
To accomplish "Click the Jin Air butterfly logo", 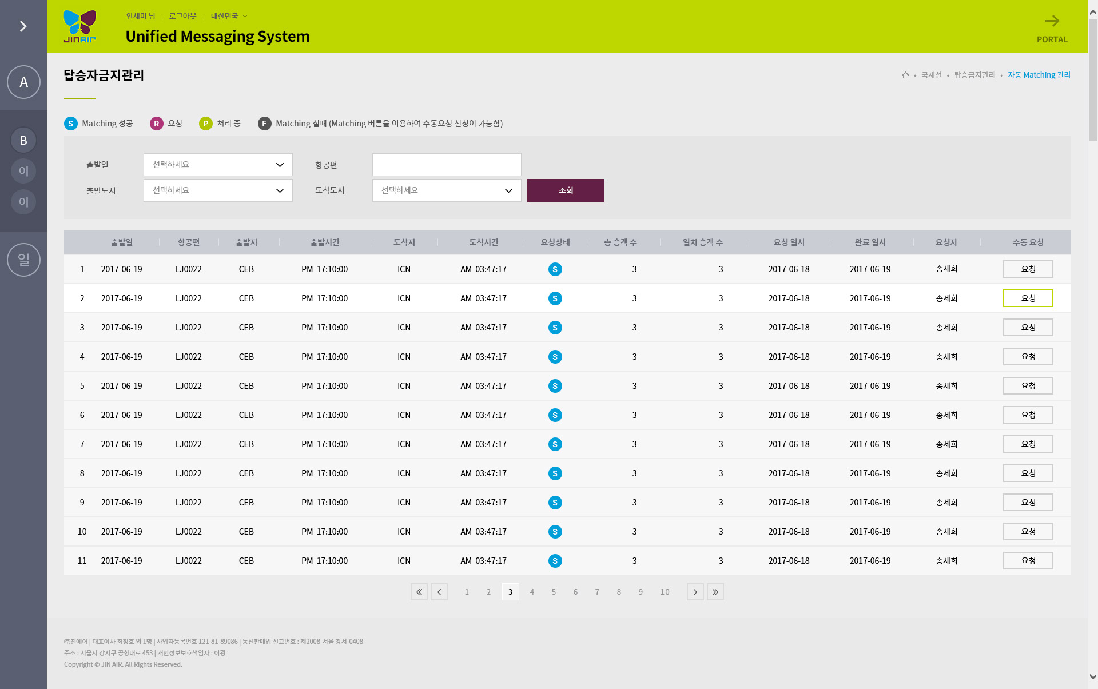I will [80, 26].
